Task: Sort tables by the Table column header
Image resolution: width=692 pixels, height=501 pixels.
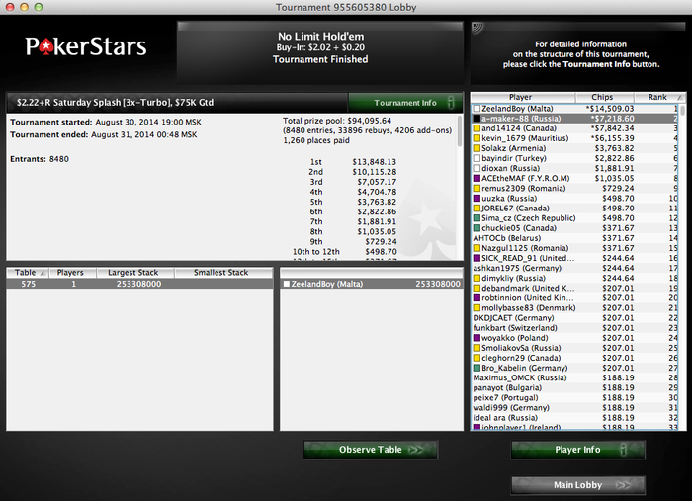Action: click(x=28, y=273)
